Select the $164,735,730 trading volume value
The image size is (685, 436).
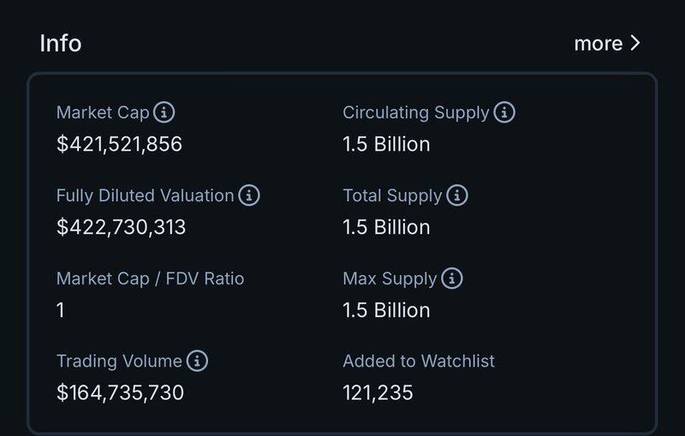(120, 393)
